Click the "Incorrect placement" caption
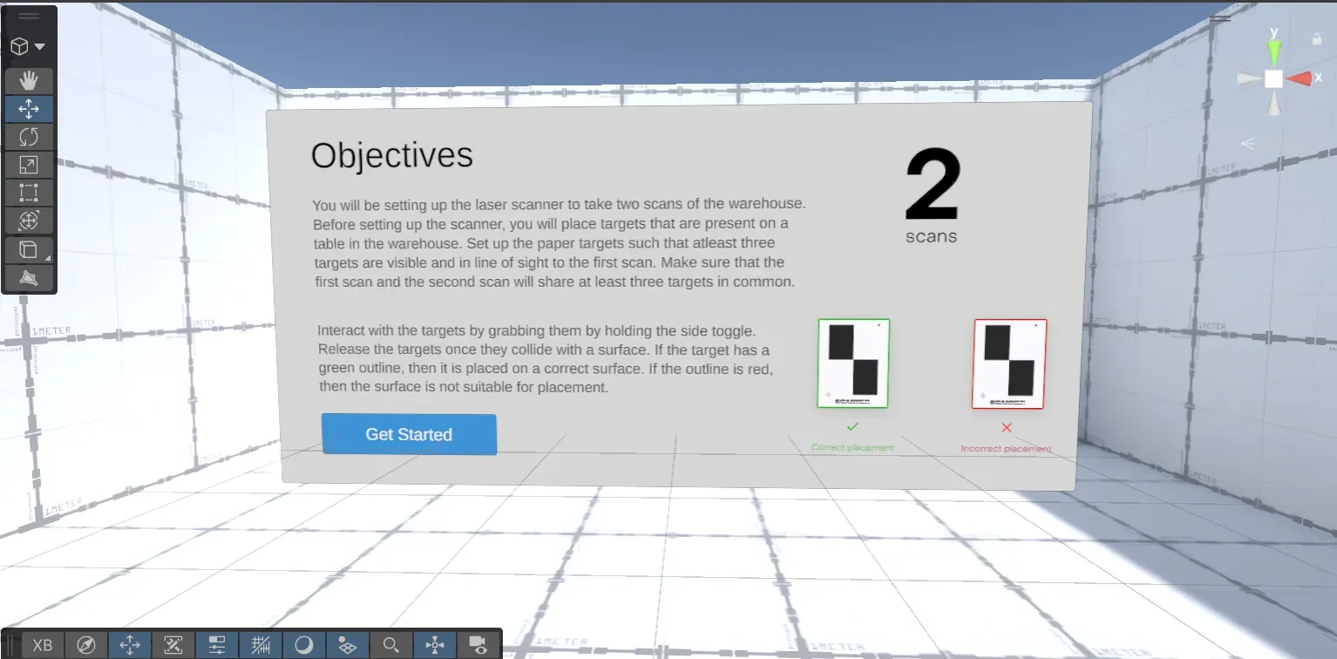 pos(1006,449)
